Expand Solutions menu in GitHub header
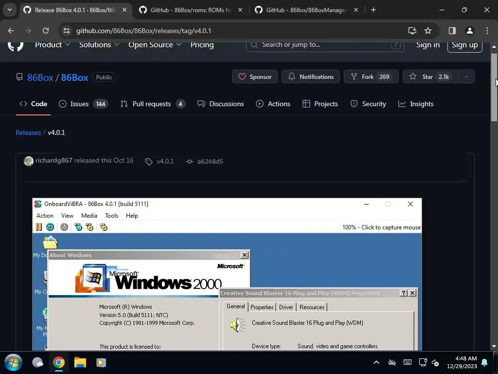Screen dimensions: 498x374 99,45
